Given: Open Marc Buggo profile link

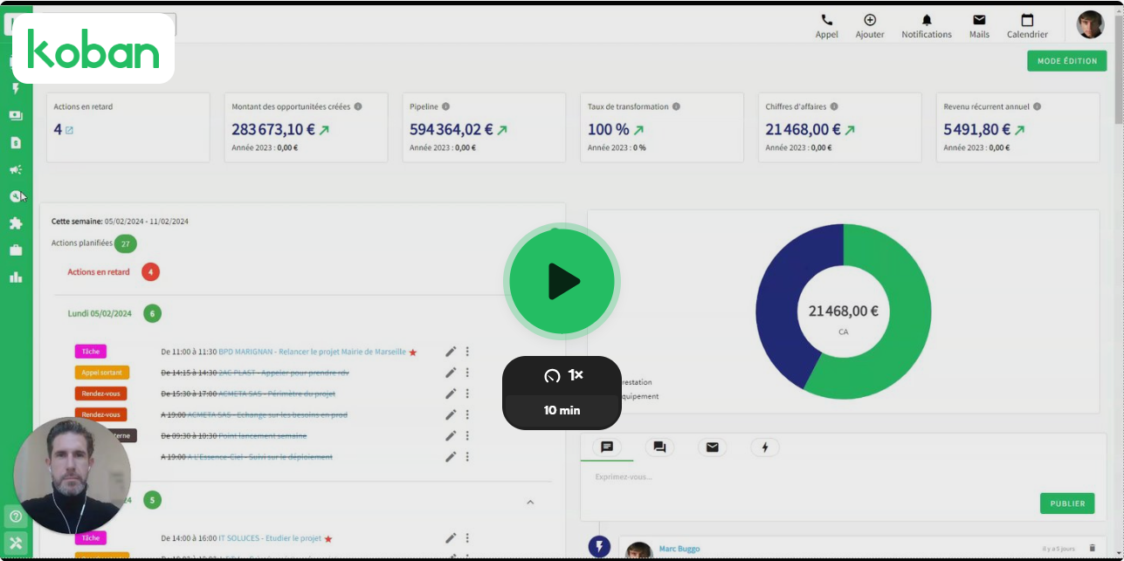Looking at the screenshot, I should (x=679, y=549).
